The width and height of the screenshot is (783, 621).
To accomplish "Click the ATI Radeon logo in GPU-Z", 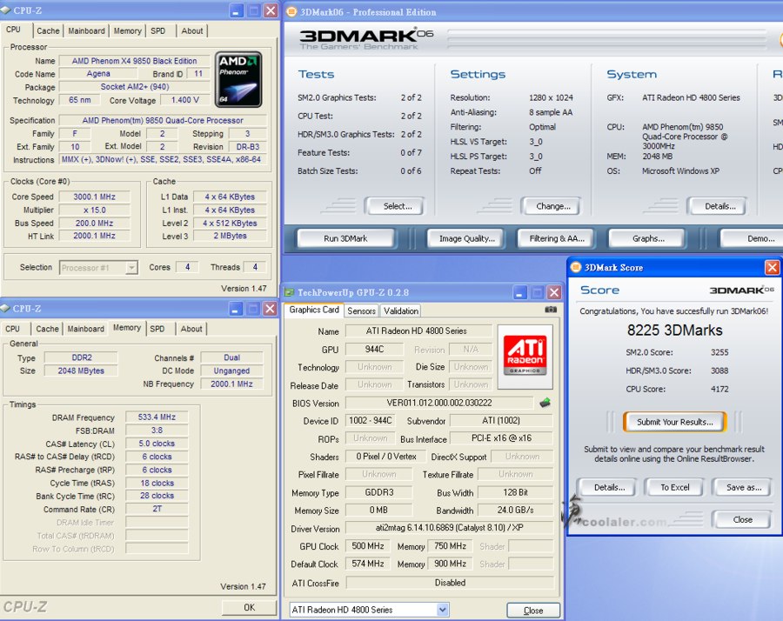I will click(x=525, y=357).
